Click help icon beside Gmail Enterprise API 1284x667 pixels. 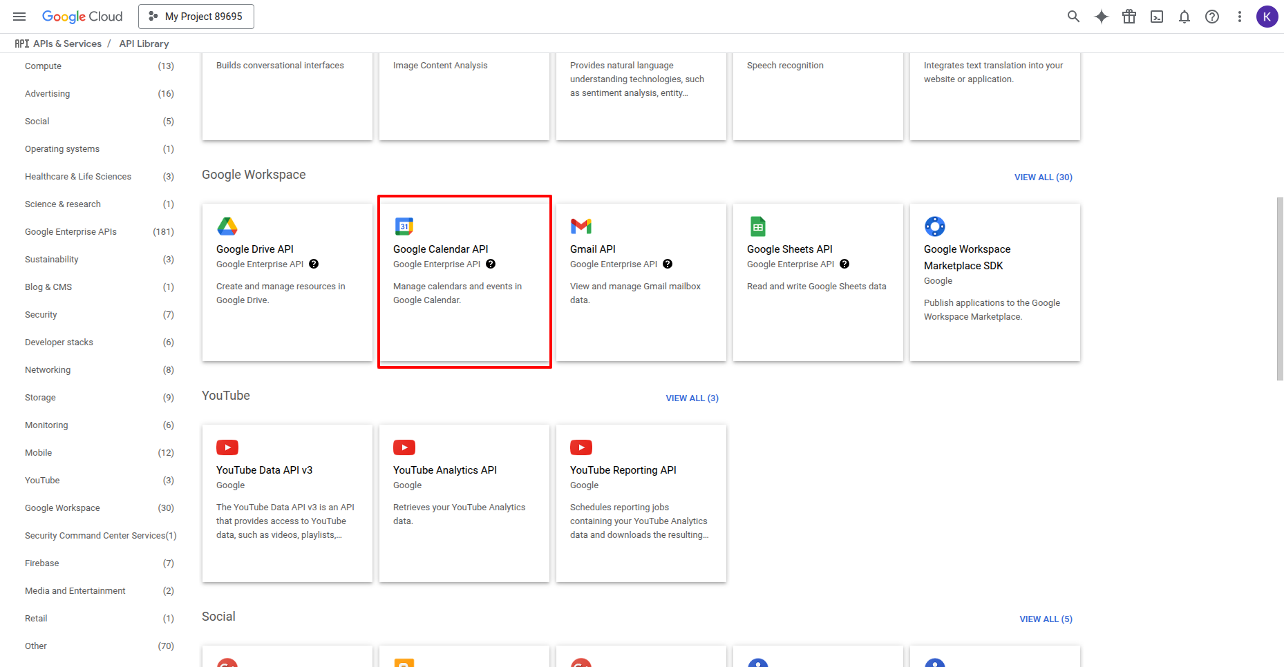tap(668, 264)
